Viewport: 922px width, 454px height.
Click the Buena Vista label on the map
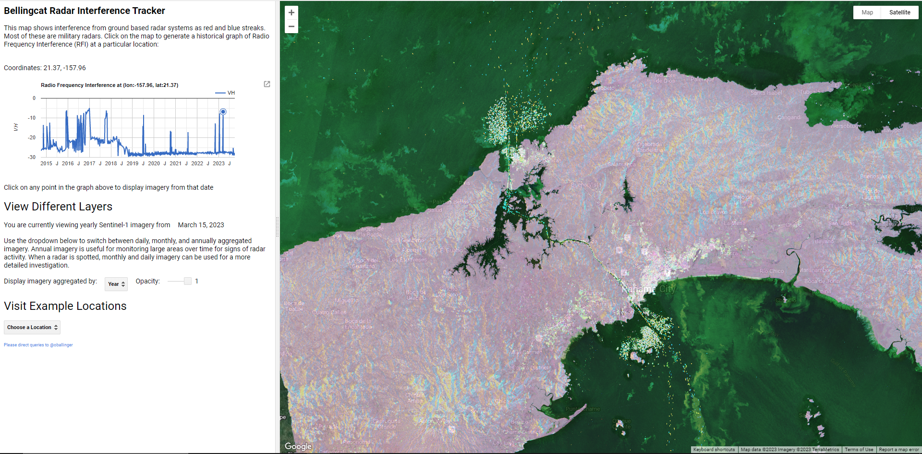[586, 184]
